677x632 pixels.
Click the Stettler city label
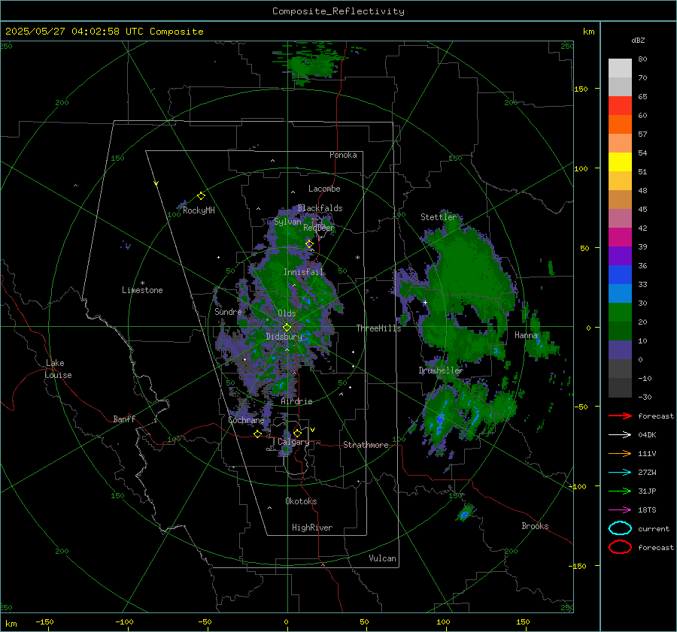coord(439,217)
